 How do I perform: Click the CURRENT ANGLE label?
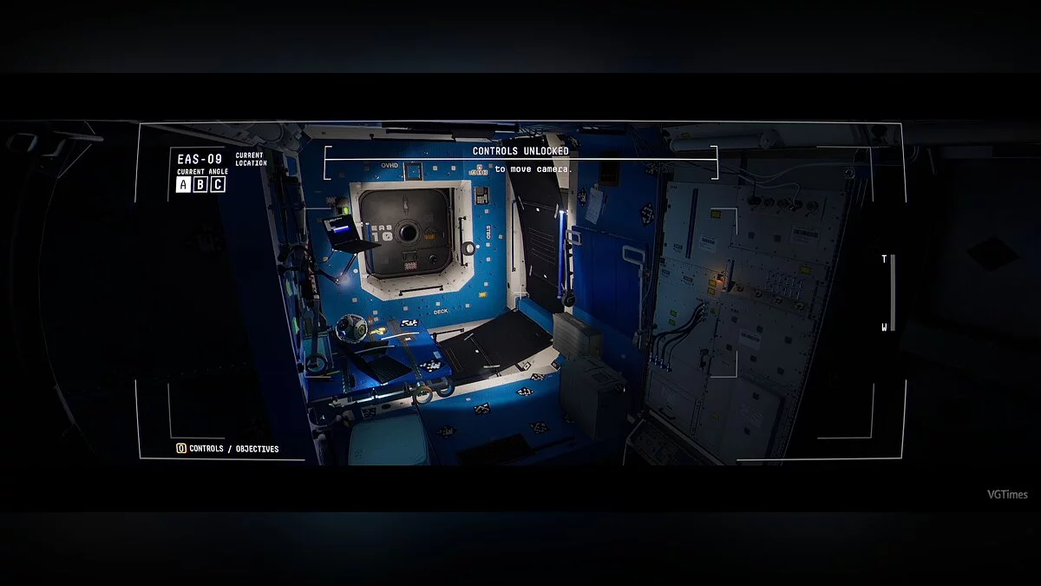[x=202, y=172]
